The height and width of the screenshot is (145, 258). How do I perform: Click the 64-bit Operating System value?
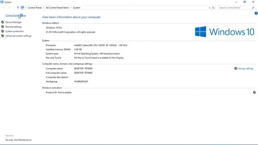tap(97, 54)
